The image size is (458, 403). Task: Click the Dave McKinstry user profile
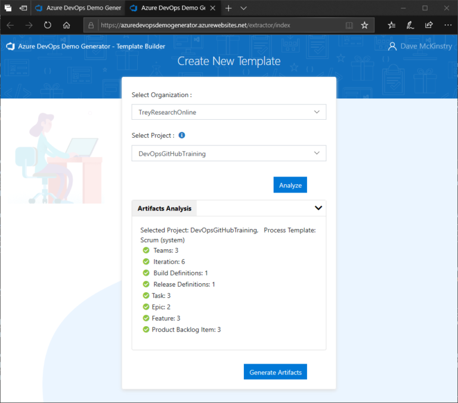coord(420,46)
